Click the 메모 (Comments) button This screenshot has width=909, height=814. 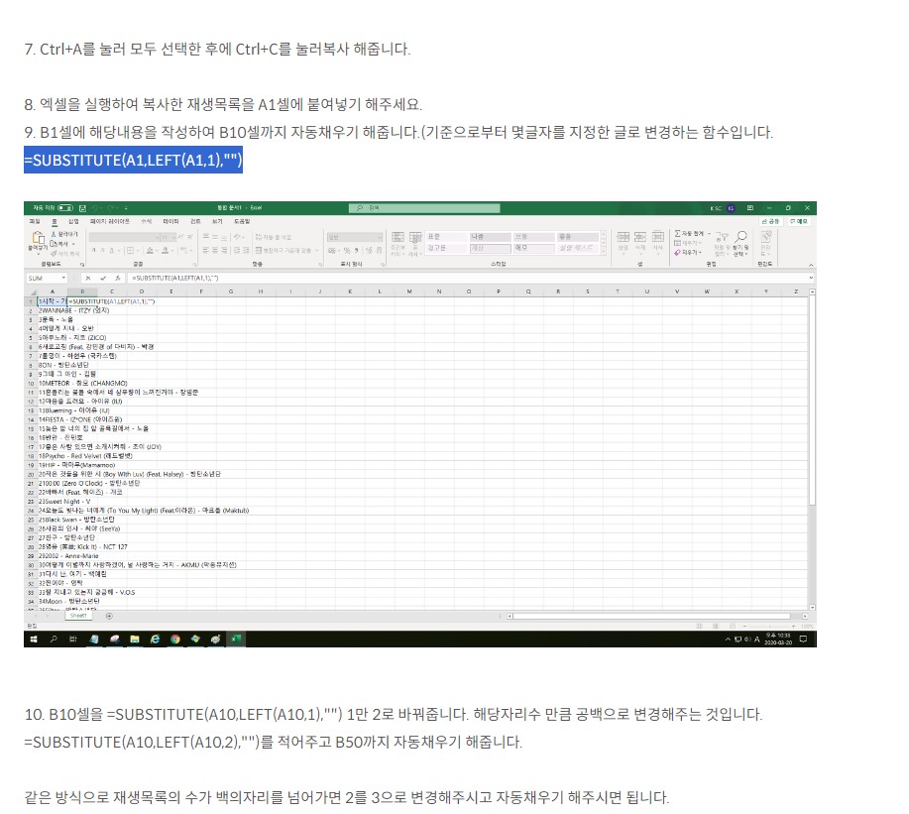(x=799, y=221)
